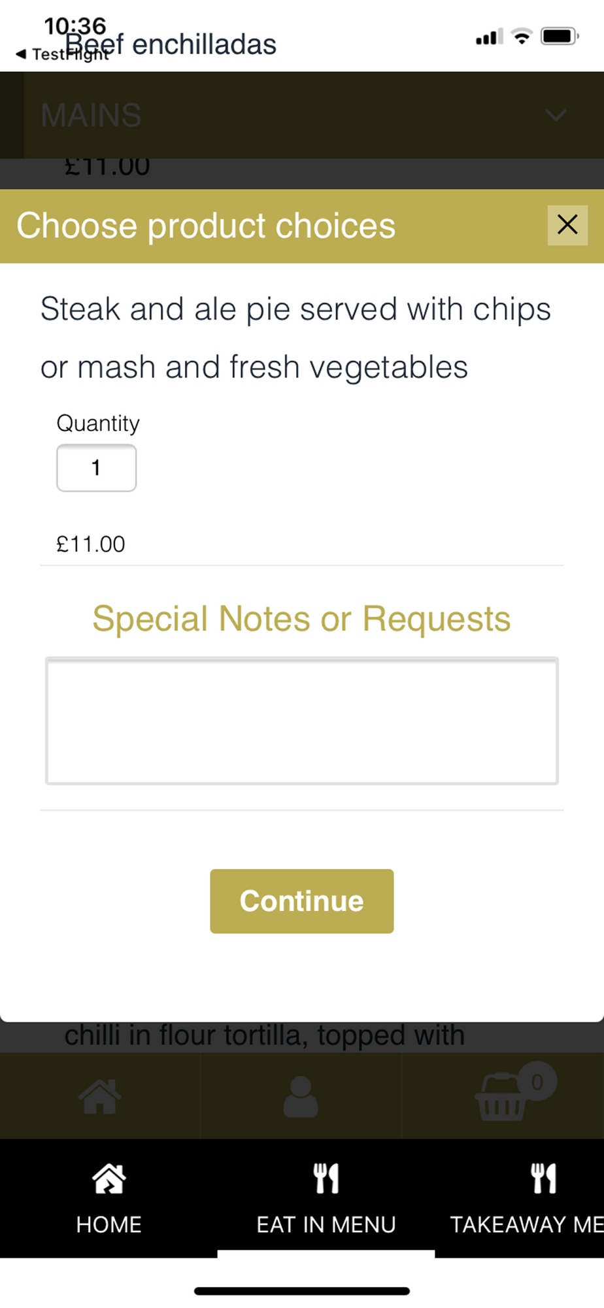
Task: Click into Special Notes or Requests textbox
Action: pyautogui.click(x=301, y=721)
